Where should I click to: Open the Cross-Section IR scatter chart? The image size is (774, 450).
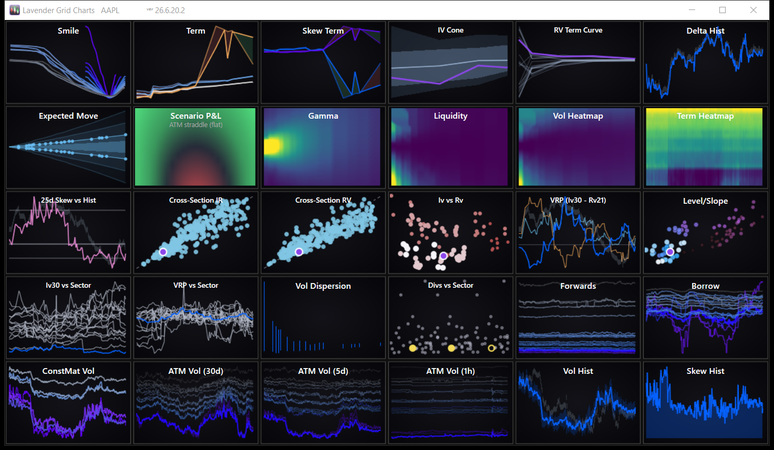(195, 233)
